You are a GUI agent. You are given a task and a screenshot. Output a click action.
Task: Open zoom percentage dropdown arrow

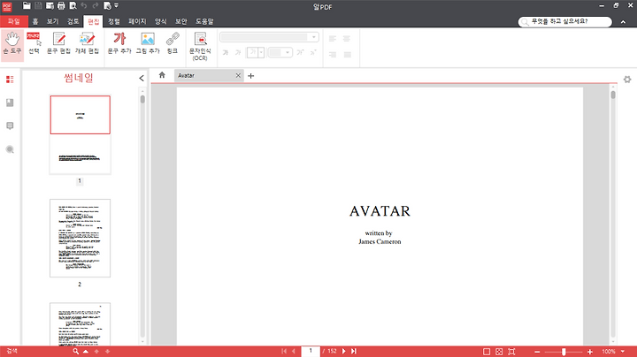click(622, 352)
